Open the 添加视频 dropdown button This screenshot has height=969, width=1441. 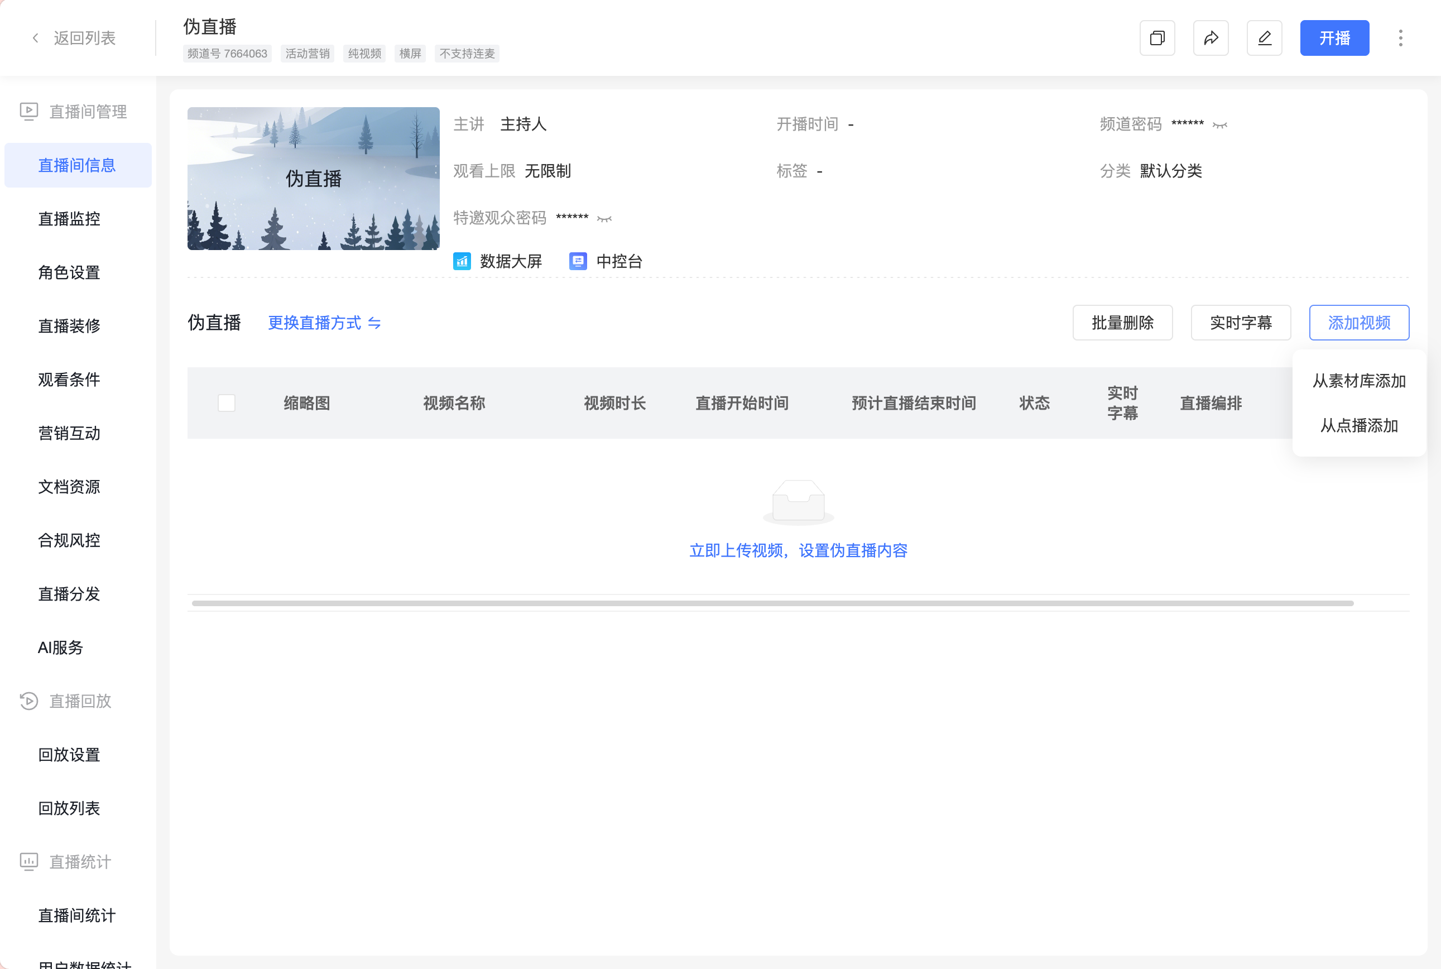pyautogui.click(x=1360, y=323)
